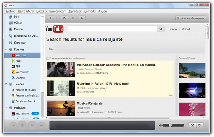The width and height of the screenshot is (214, 137).
Task: Click the YouTube search magnifier button
Action: [161, 29]
